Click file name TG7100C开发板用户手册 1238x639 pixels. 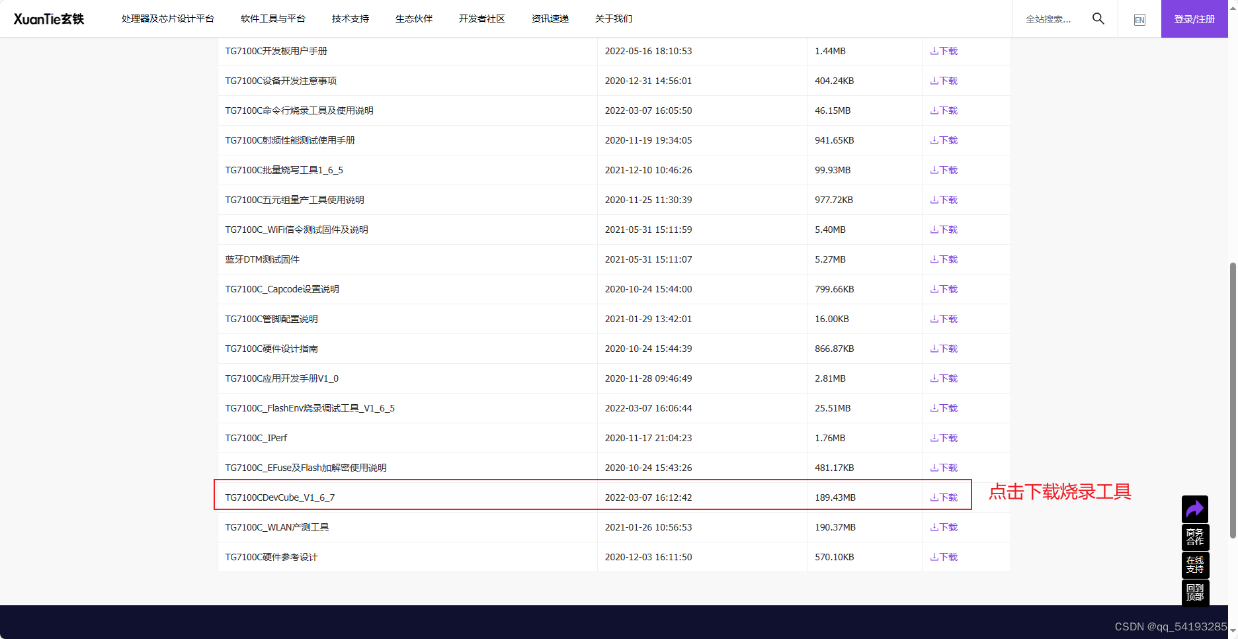tap(276, 51)
